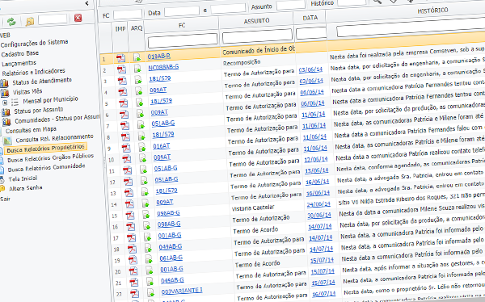Image resolution: width=485 pixels, height=302 pixels.
Task: Expand Configurações do Sistema menu item
Action: [34, 44]
